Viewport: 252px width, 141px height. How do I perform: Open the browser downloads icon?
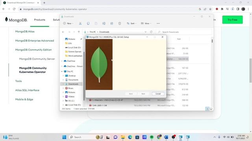coord(233,9)
